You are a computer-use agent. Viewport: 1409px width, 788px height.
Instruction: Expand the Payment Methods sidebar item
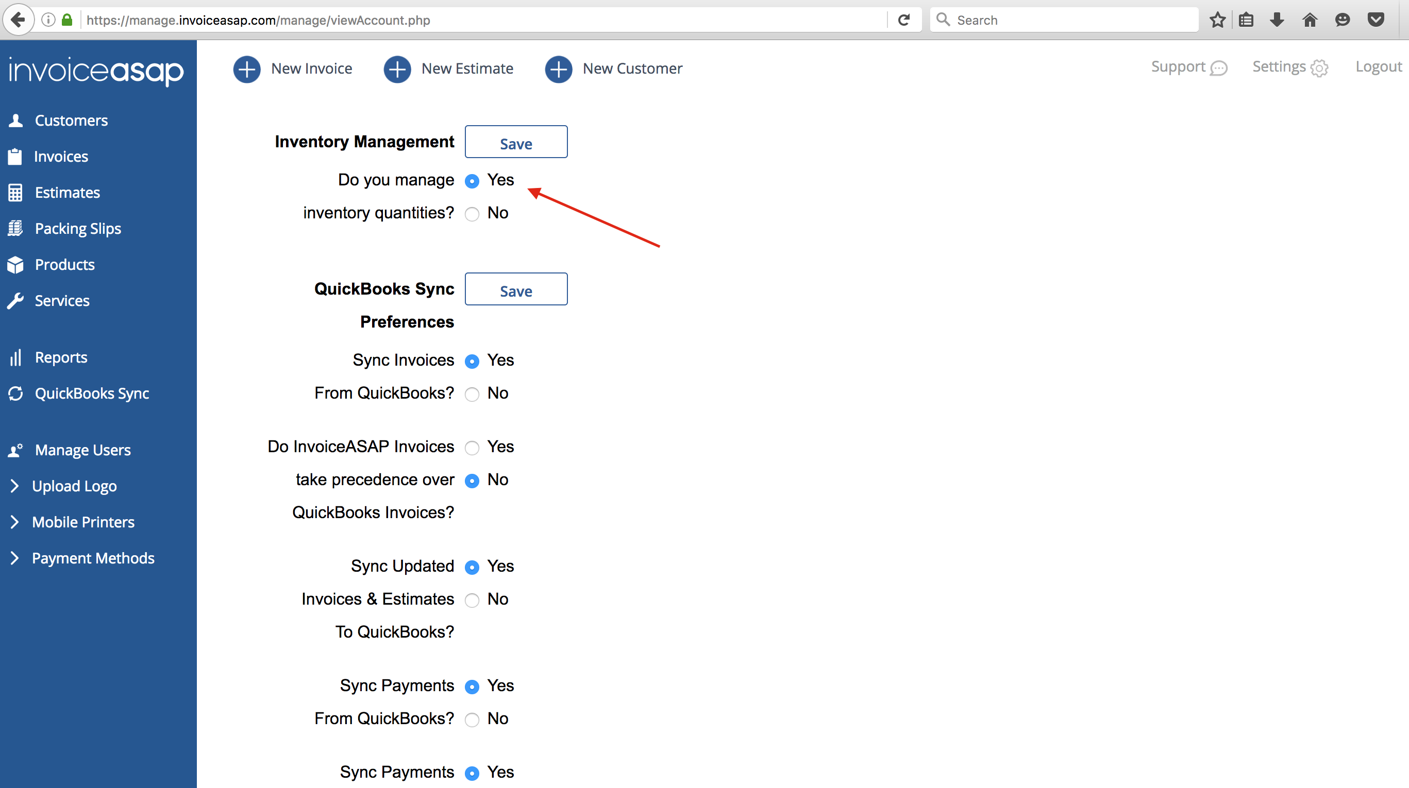pyautogui.click(x=93, y=558)
